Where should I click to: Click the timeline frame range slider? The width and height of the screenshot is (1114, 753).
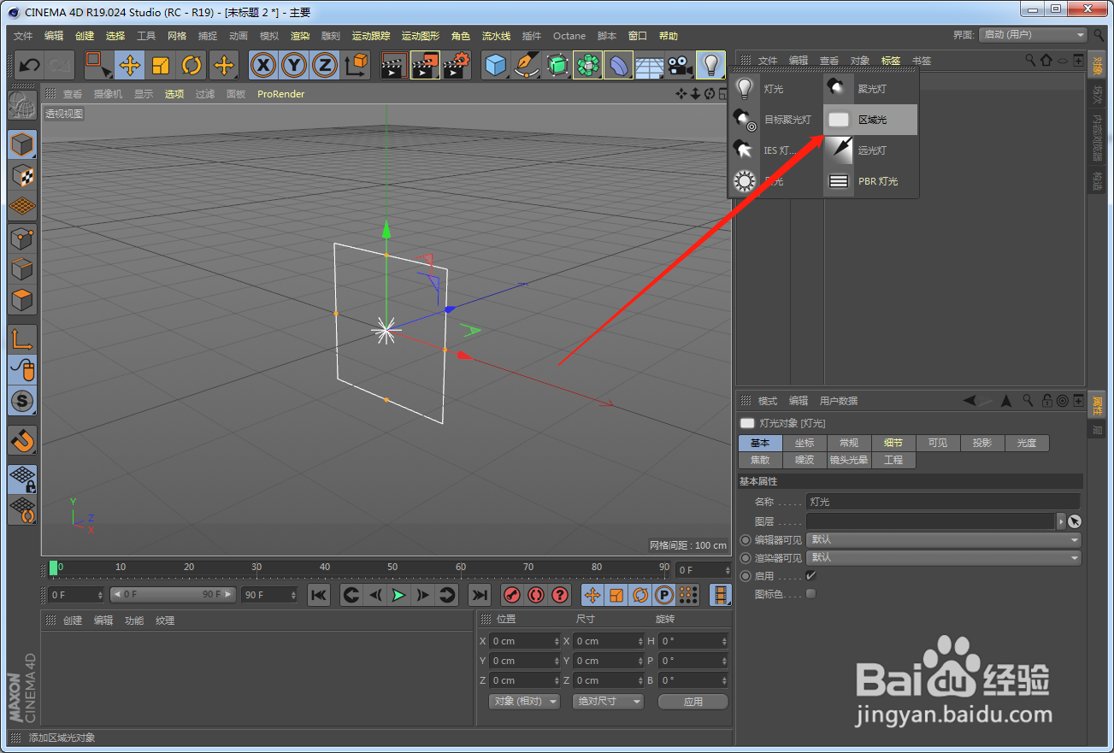click(174, 594)
